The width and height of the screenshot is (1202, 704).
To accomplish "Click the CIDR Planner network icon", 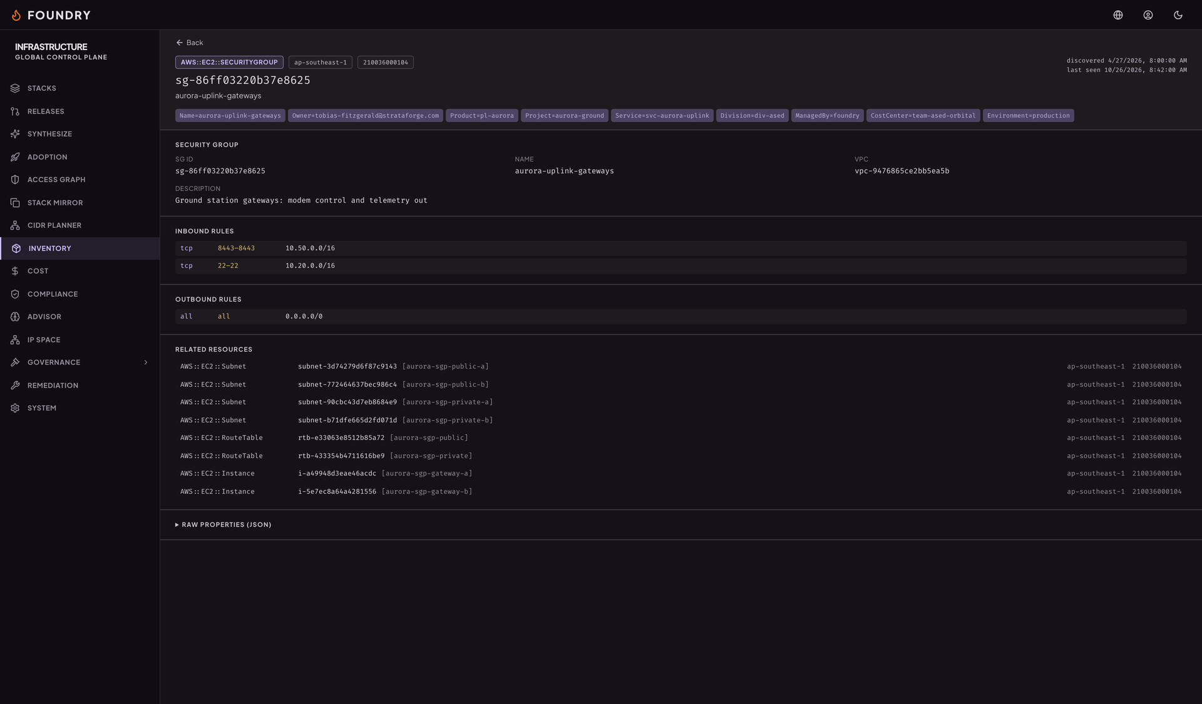I will click(15, 225).
